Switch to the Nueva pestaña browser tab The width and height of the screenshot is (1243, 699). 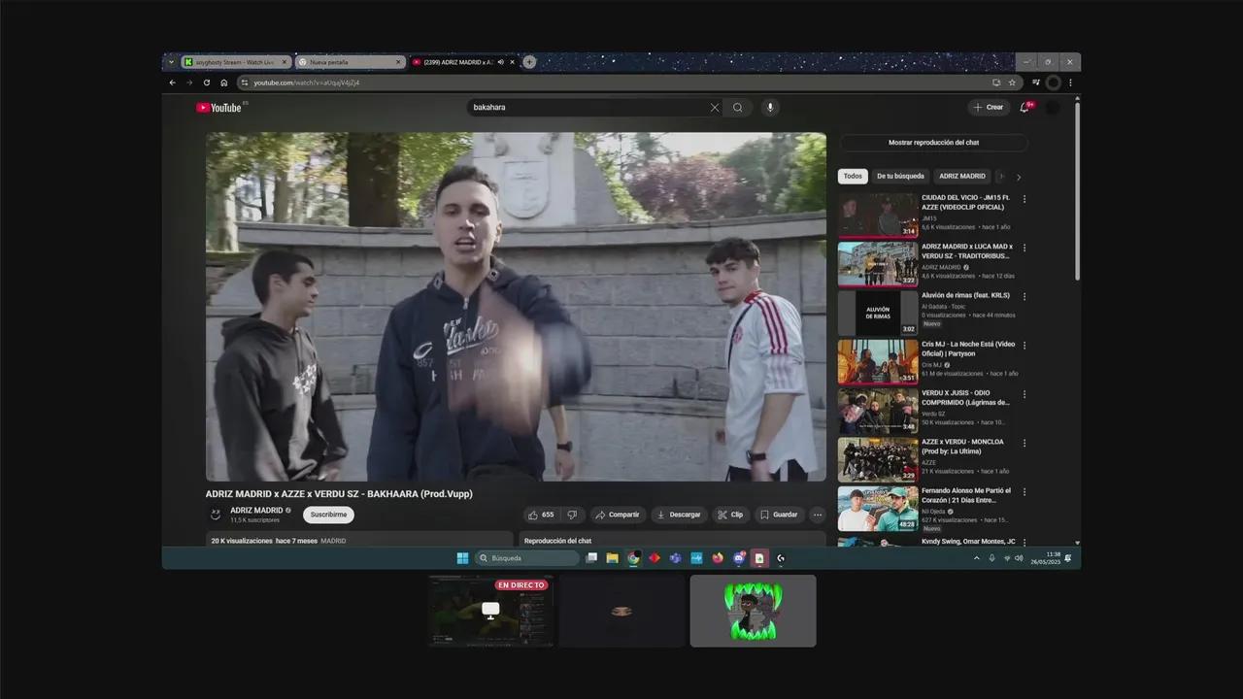pos(345,61)
